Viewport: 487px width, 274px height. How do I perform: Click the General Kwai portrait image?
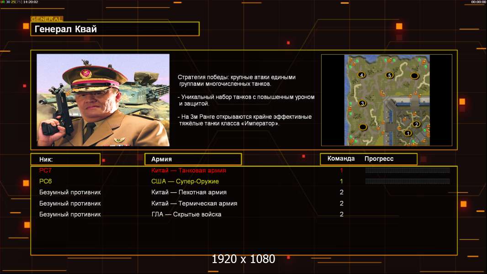pos(103,100)
